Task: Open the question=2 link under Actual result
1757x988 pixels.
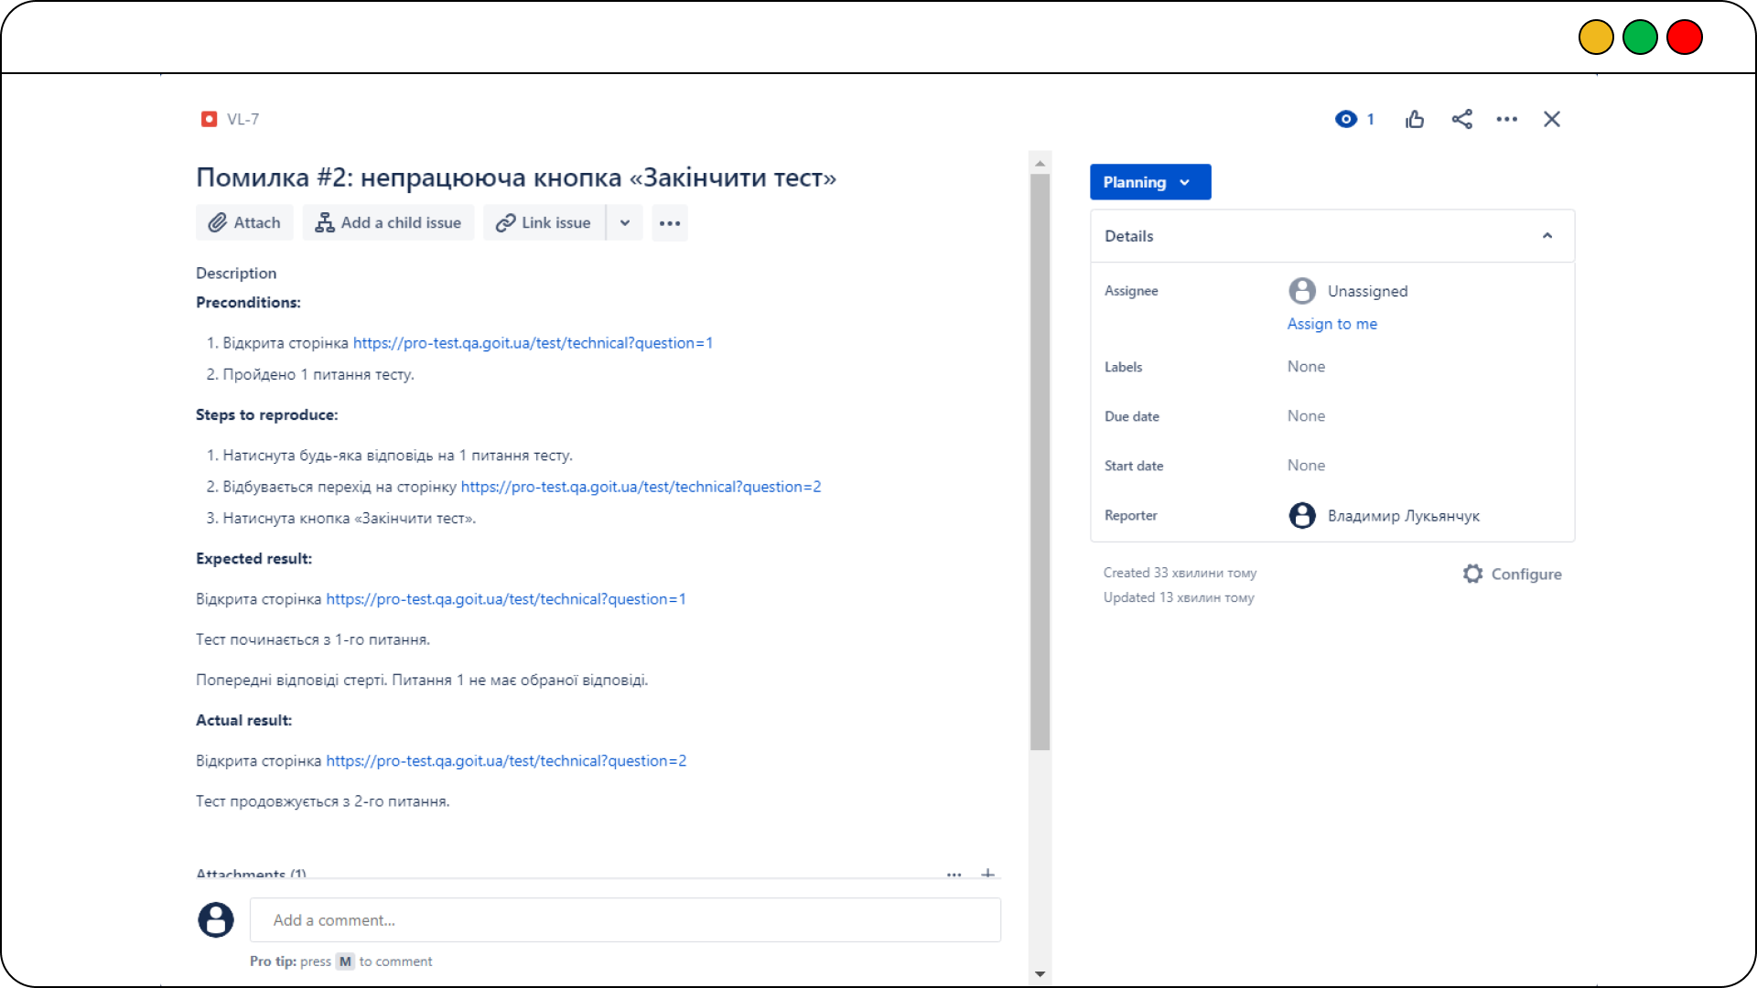Action: pos(506,761)
